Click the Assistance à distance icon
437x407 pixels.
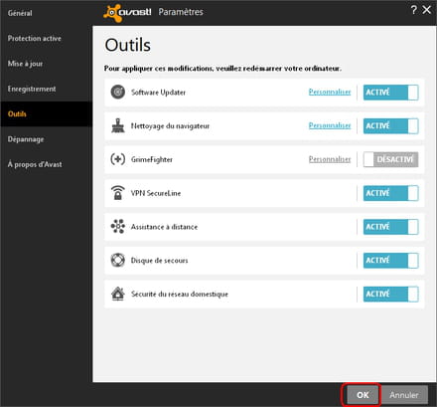[118, 227]
